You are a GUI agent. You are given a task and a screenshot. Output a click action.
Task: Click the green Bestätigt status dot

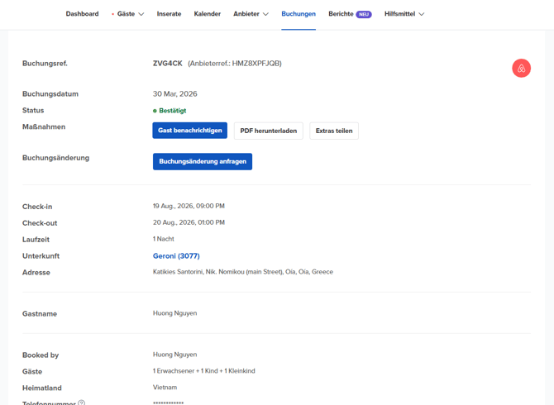click(155, 111)
